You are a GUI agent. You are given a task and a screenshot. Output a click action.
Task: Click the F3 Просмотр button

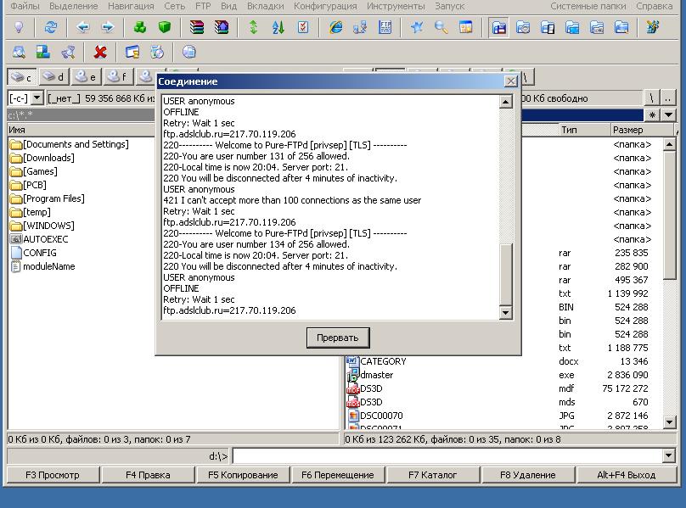(53, 475)
